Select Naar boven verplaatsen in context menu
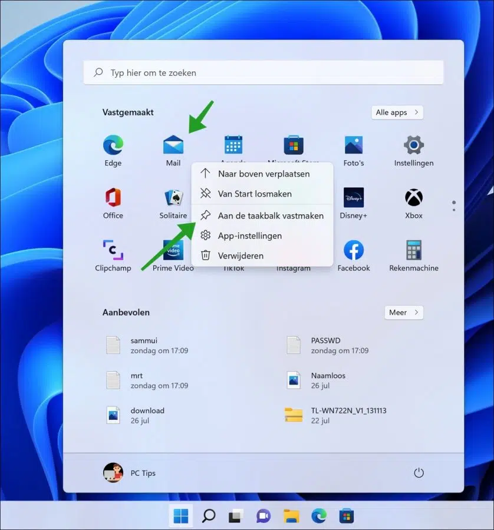This screenshot has height=530, width=494. click(x=262, y=174)
